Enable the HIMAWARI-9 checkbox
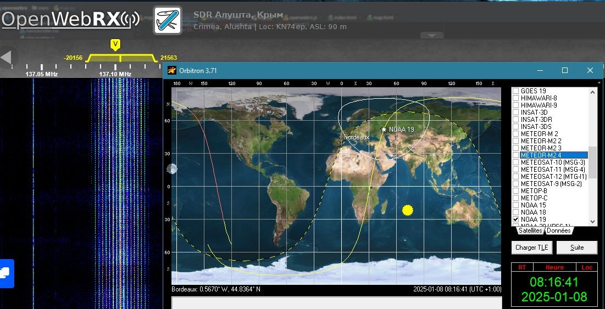Screen dimensions: 605x309 515,105
